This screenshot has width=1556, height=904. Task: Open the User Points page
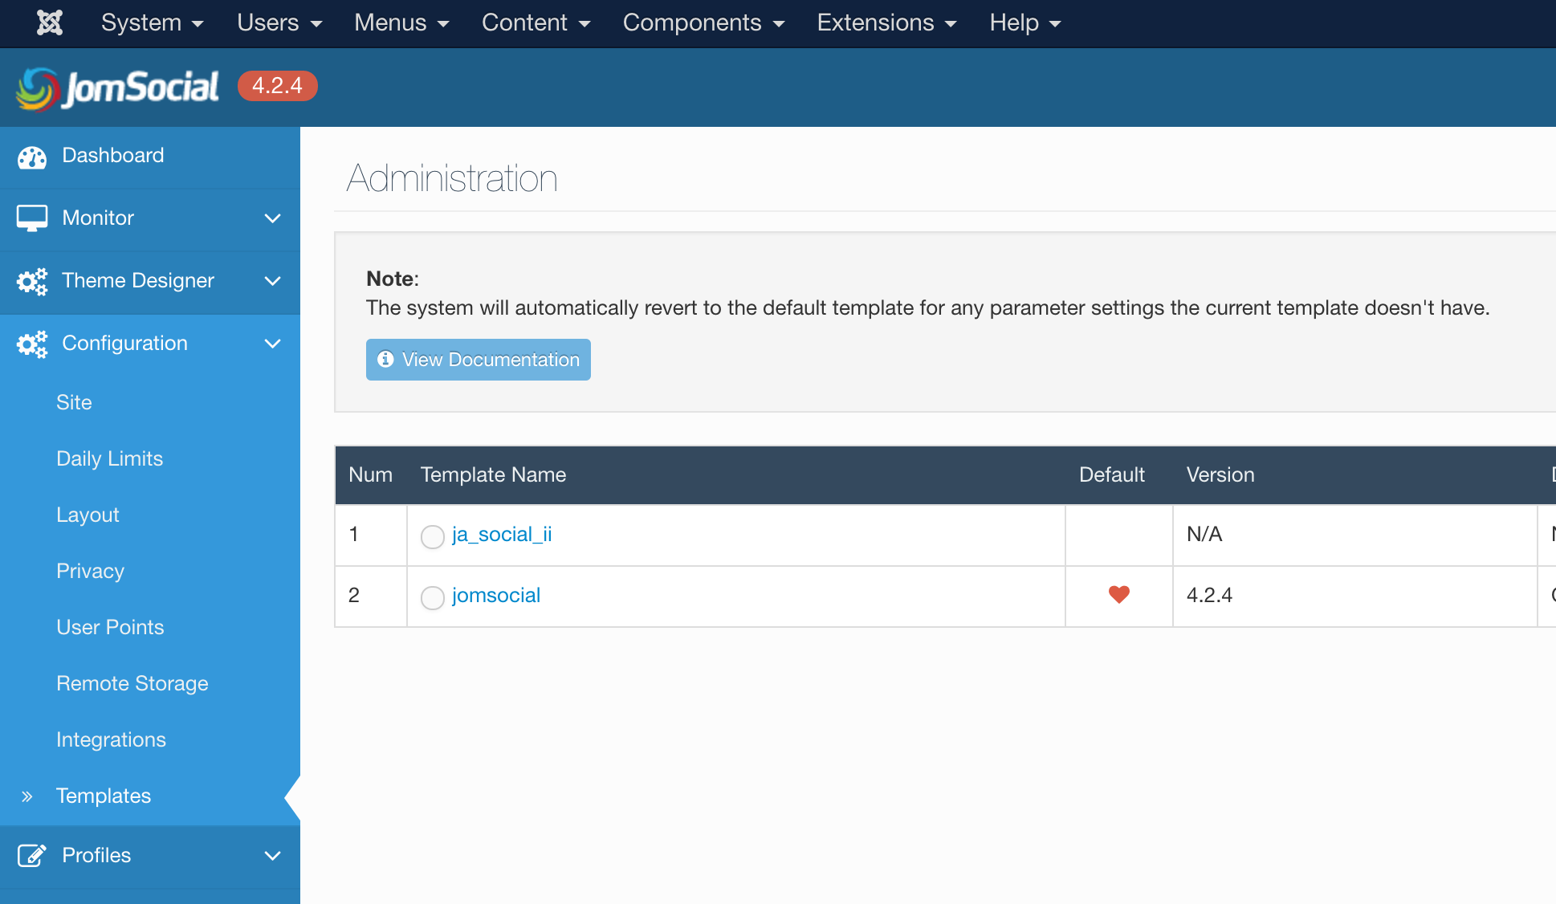coord(110,627)
